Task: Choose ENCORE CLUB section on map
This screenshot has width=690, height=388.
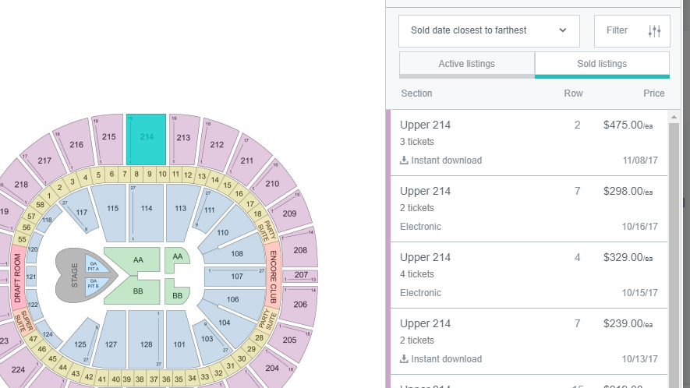Action: [x=273, y=277]
